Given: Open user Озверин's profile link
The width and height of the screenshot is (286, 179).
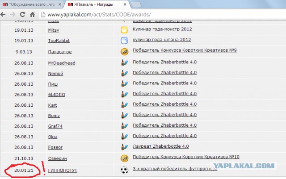Looking at the screenshot, I should pos(58,158).
